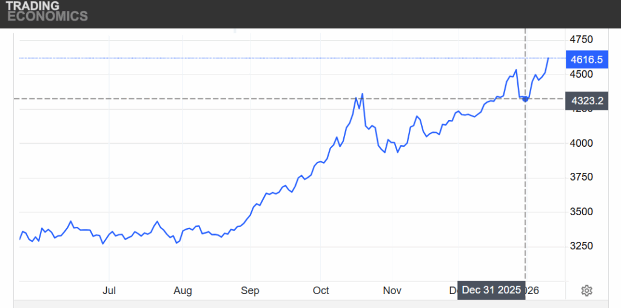This screenshot has width=621, height=308.
Task: Click the 4750 price axis label
Action: coord(582,40)
